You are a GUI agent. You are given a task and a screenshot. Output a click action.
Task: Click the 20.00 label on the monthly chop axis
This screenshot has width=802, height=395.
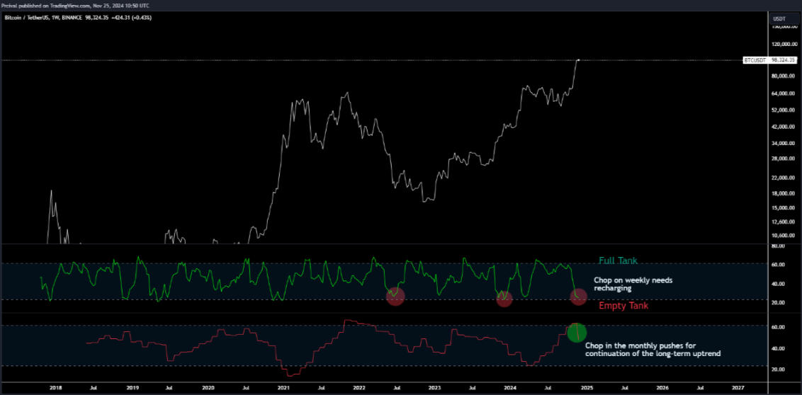(x=777, y=369)
